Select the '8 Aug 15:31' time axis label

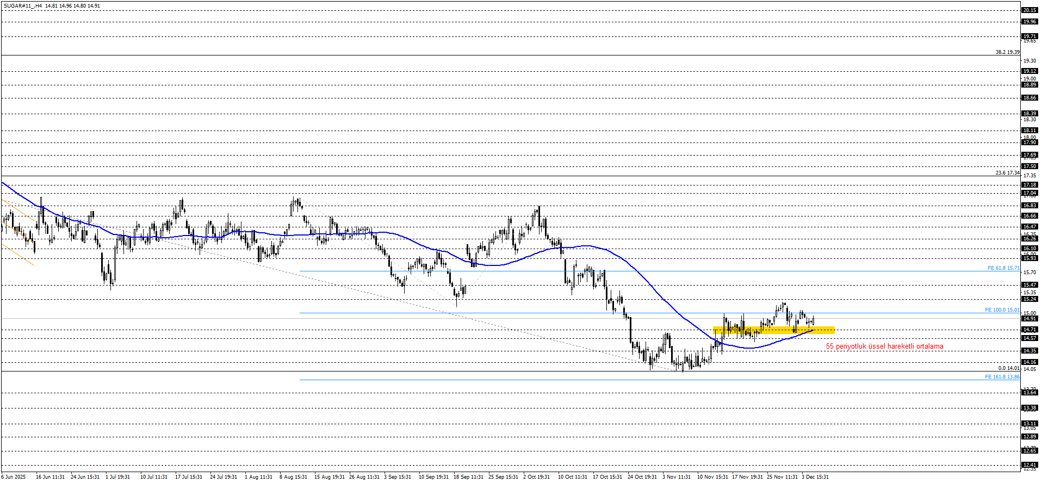[x=293, y=477]
